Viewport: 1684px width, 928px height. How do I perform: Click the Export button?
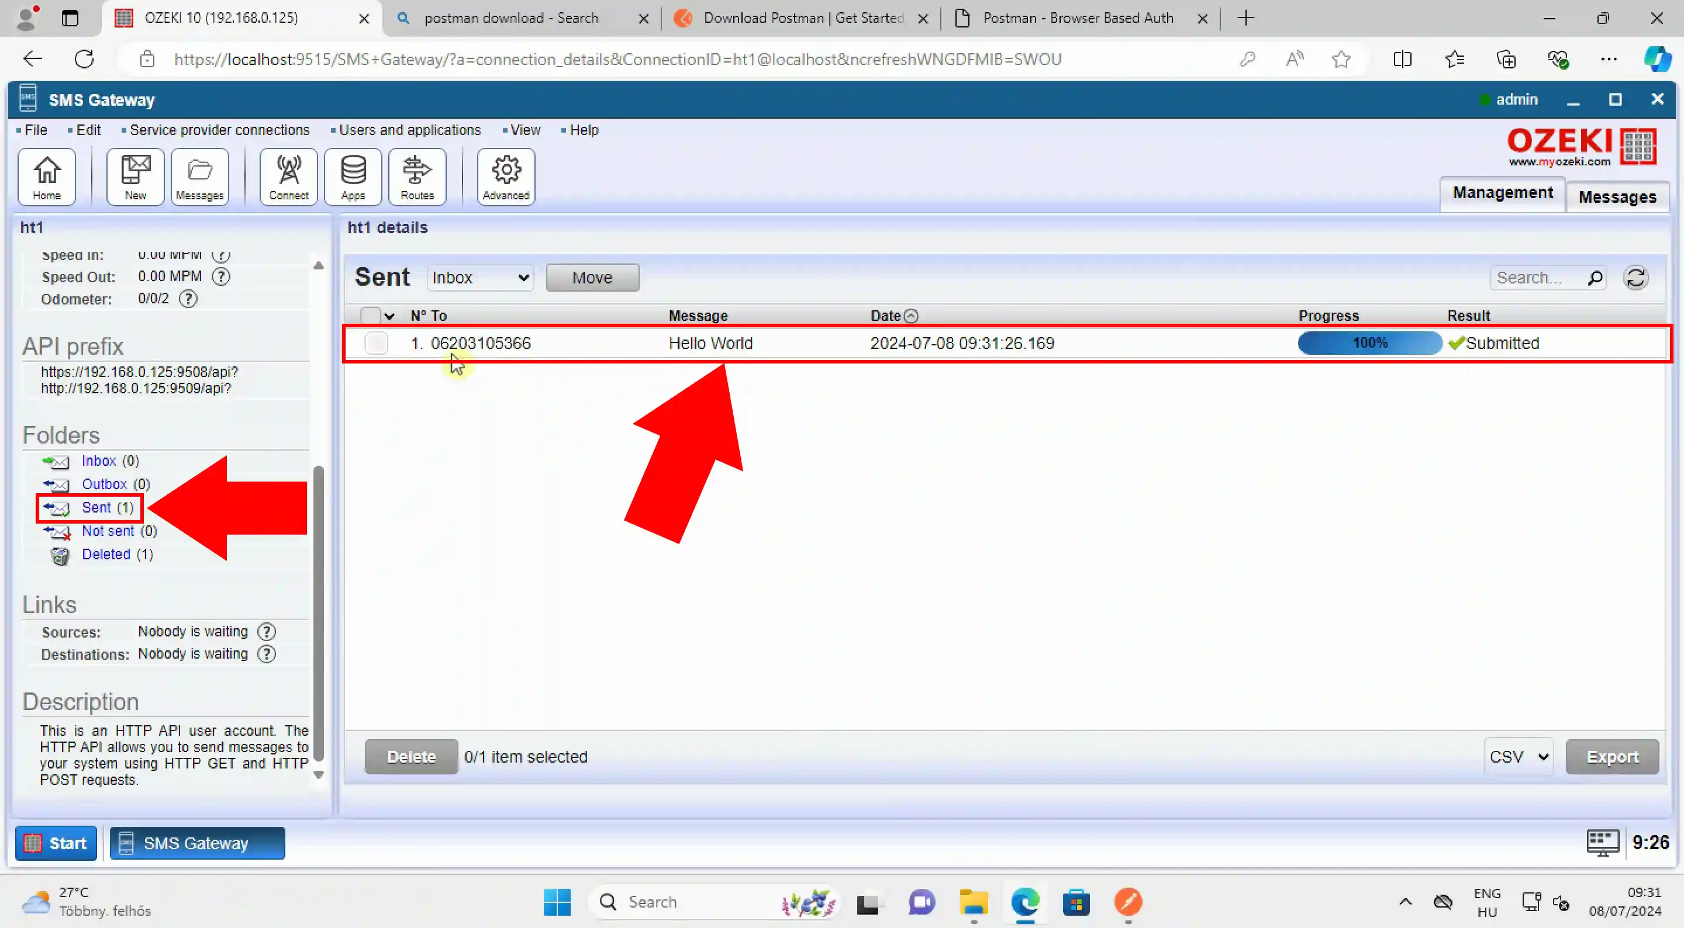pos(1612,757)
